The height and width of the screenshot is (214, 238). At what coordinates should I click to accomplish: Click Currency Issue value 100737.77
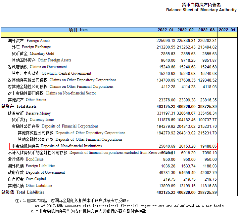(207, 120)
